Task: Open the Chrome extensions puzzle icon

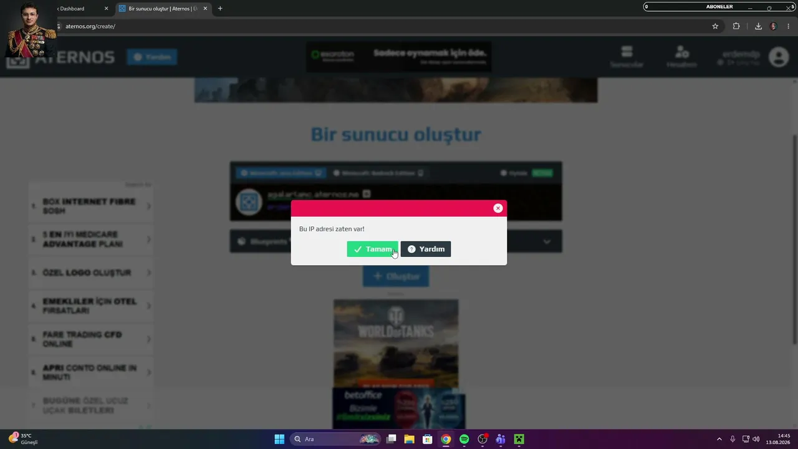Action: [736, 26]
